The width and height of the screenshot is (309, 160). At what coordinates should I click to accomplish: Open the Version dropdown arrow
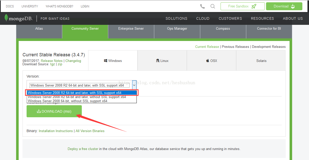tap(134, 85)
